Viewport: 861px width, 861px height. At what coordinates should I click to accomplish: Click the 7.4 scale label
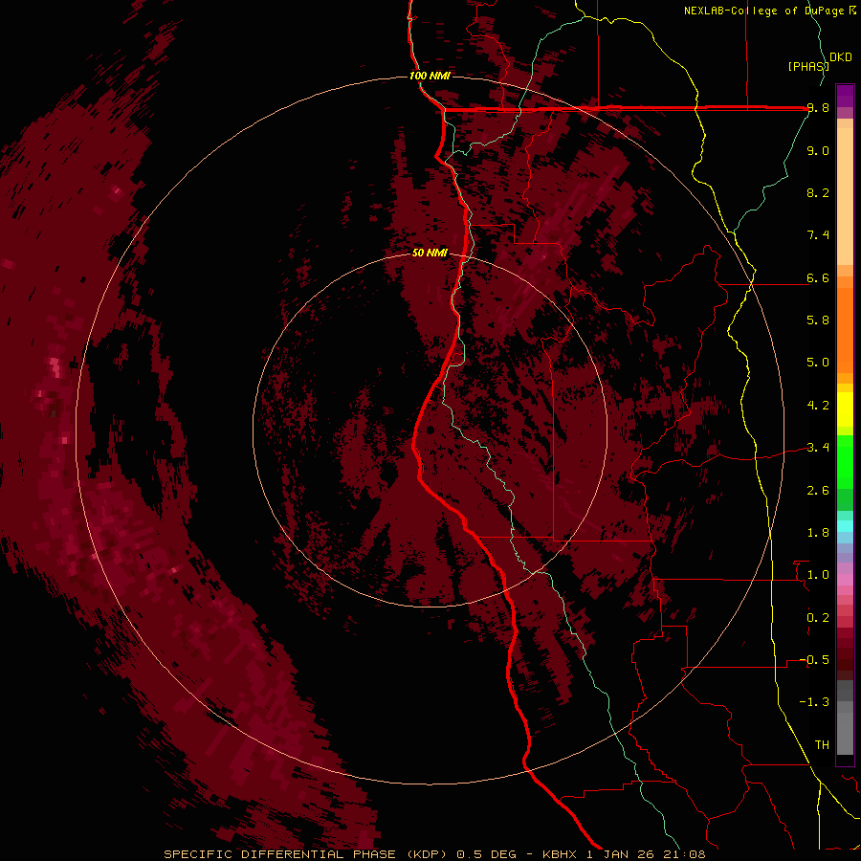pyautogui.click(x=818, y=235)
